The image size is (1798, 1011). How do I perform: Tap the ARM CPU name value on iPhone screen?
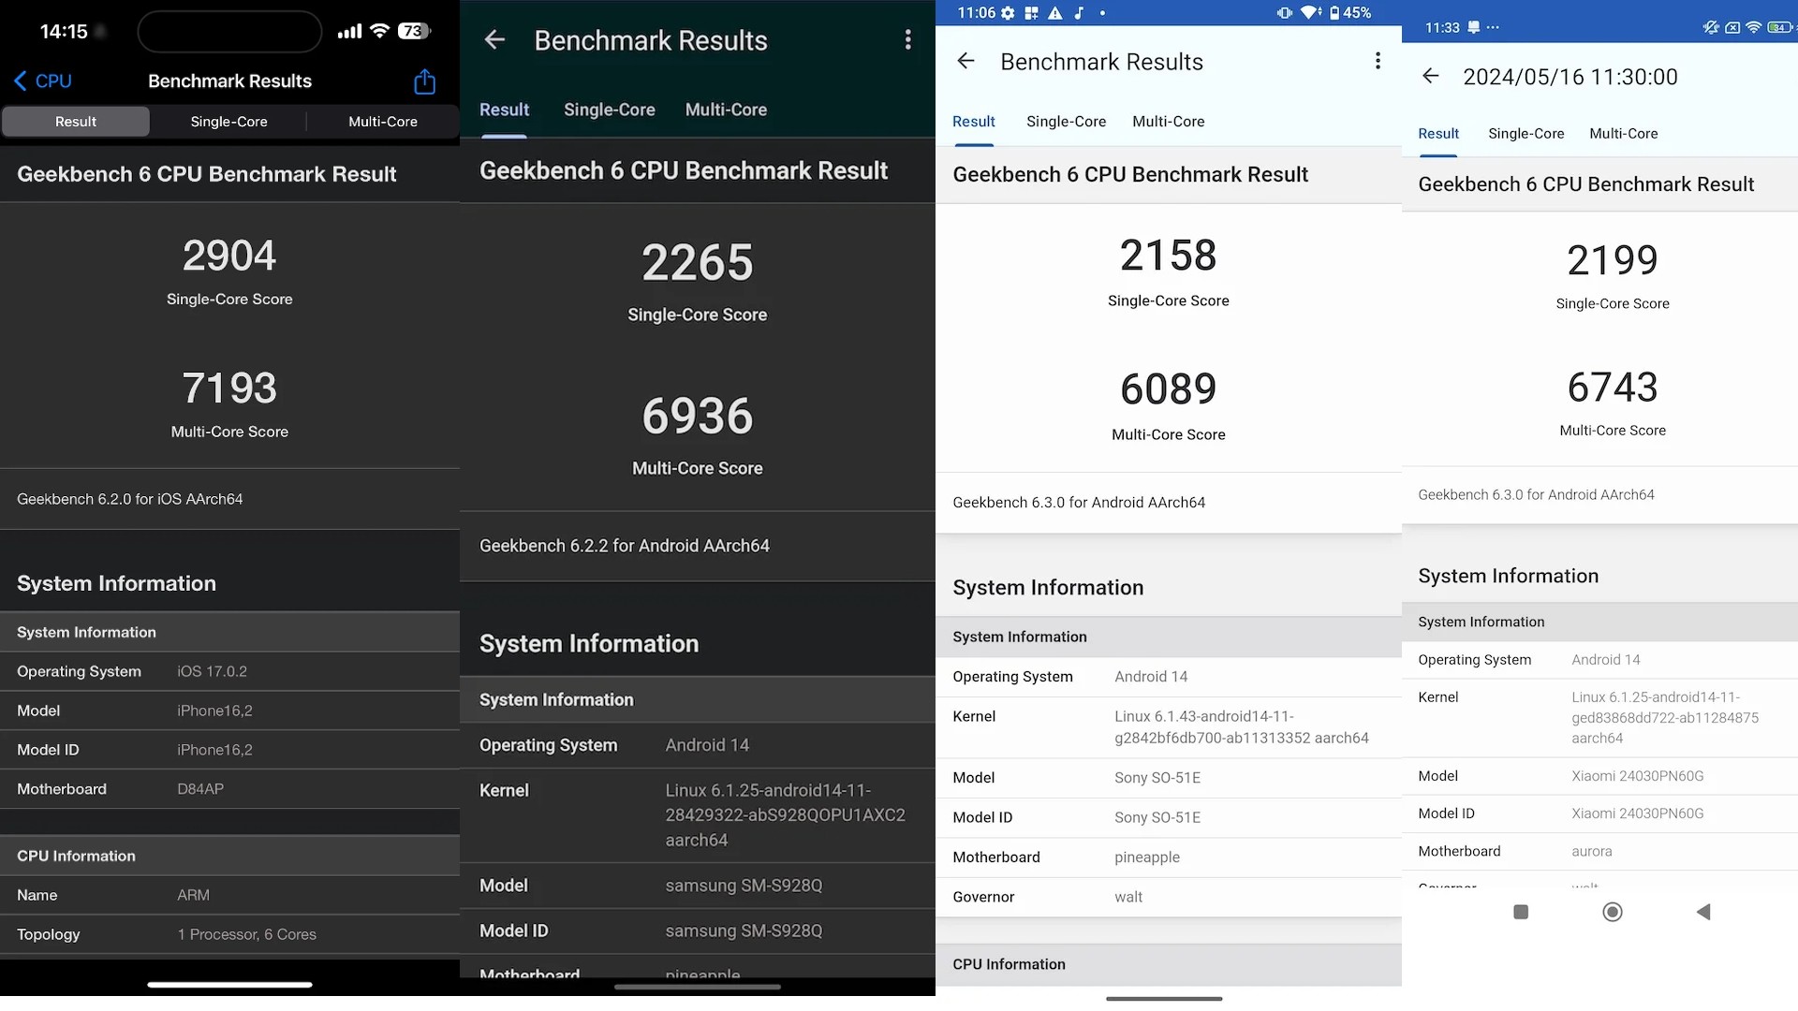click(193, 895)
